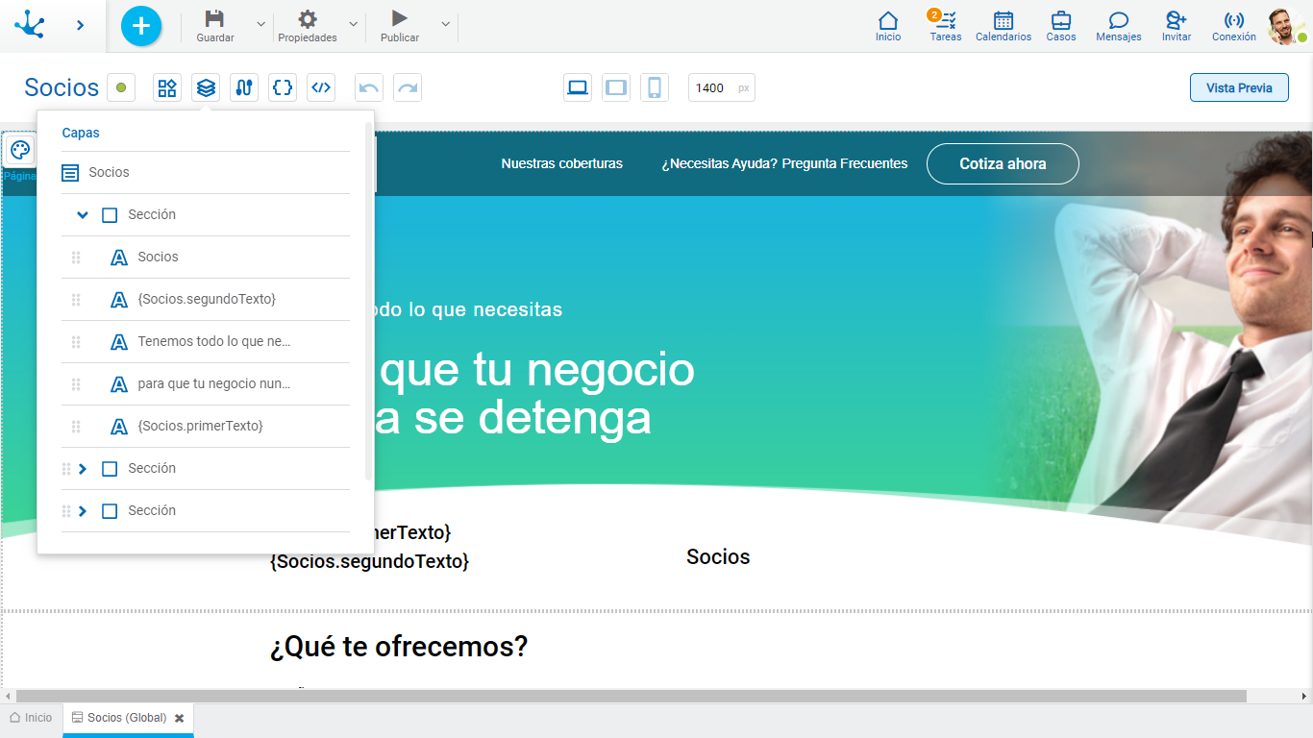Select 'para que tu negocio nun…' layer
The width and height of the screenshot is (1313, 738).
[205, 384]
